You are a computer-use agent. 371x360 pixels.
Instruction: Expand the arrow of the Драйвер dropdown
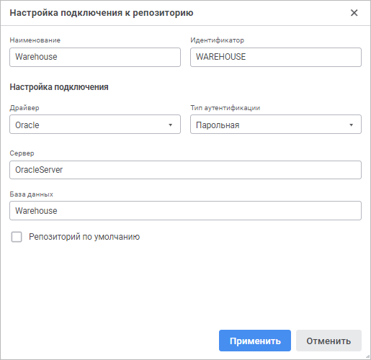click(170, 125)
